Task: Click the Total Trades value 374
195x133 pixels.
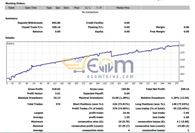Action: pos(58,104)
